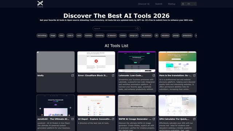Click the 'Error: Cloudflare Block It...' title
Screen dimensions: 233x131
point(93,75)
